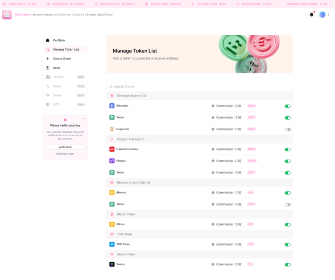This screenshot has width=335, height=280.
Task: Click the Ethereum token icon
Action: point(112,106)
